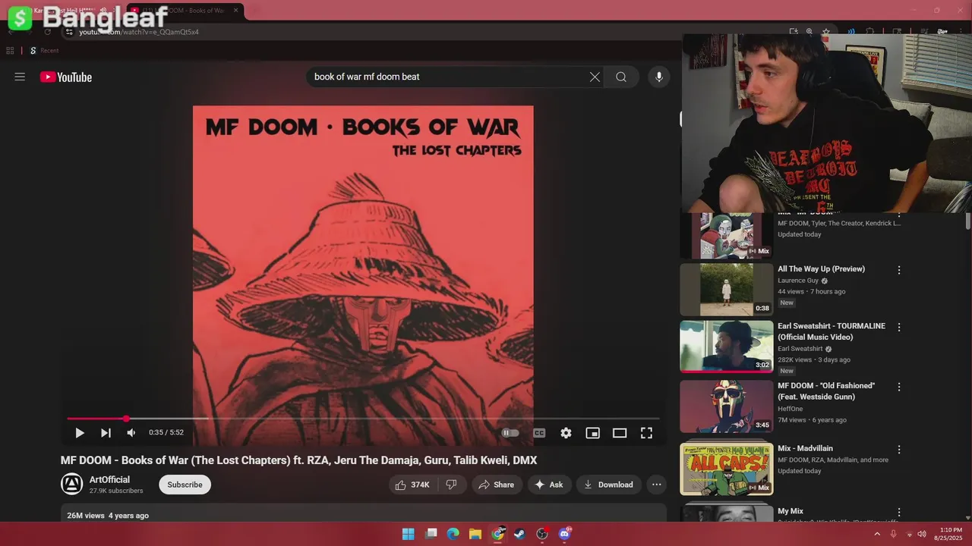This screenshot has width=972, height=546.
Task: Click the YouTube address bar URL
Action: 139,32
